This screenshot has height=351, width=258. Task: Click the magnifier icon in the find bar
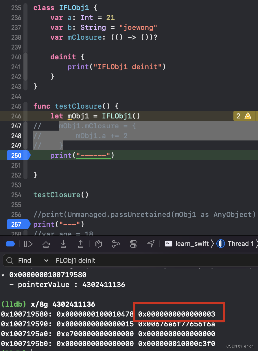tap(10, 260)
